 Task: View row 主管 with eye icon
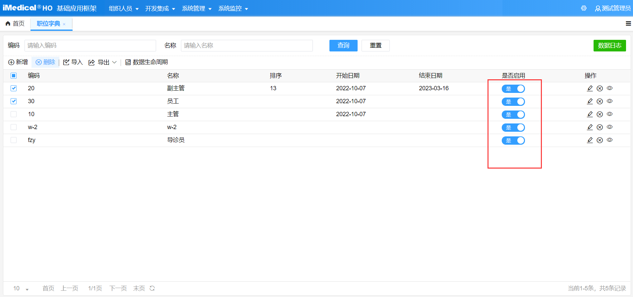[610, 114]
